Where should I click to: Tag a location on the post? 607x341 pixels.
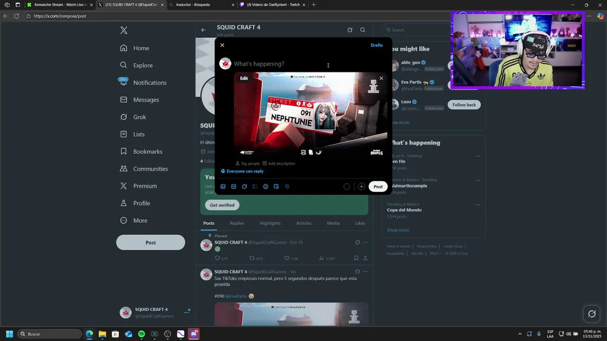[287, 187]
